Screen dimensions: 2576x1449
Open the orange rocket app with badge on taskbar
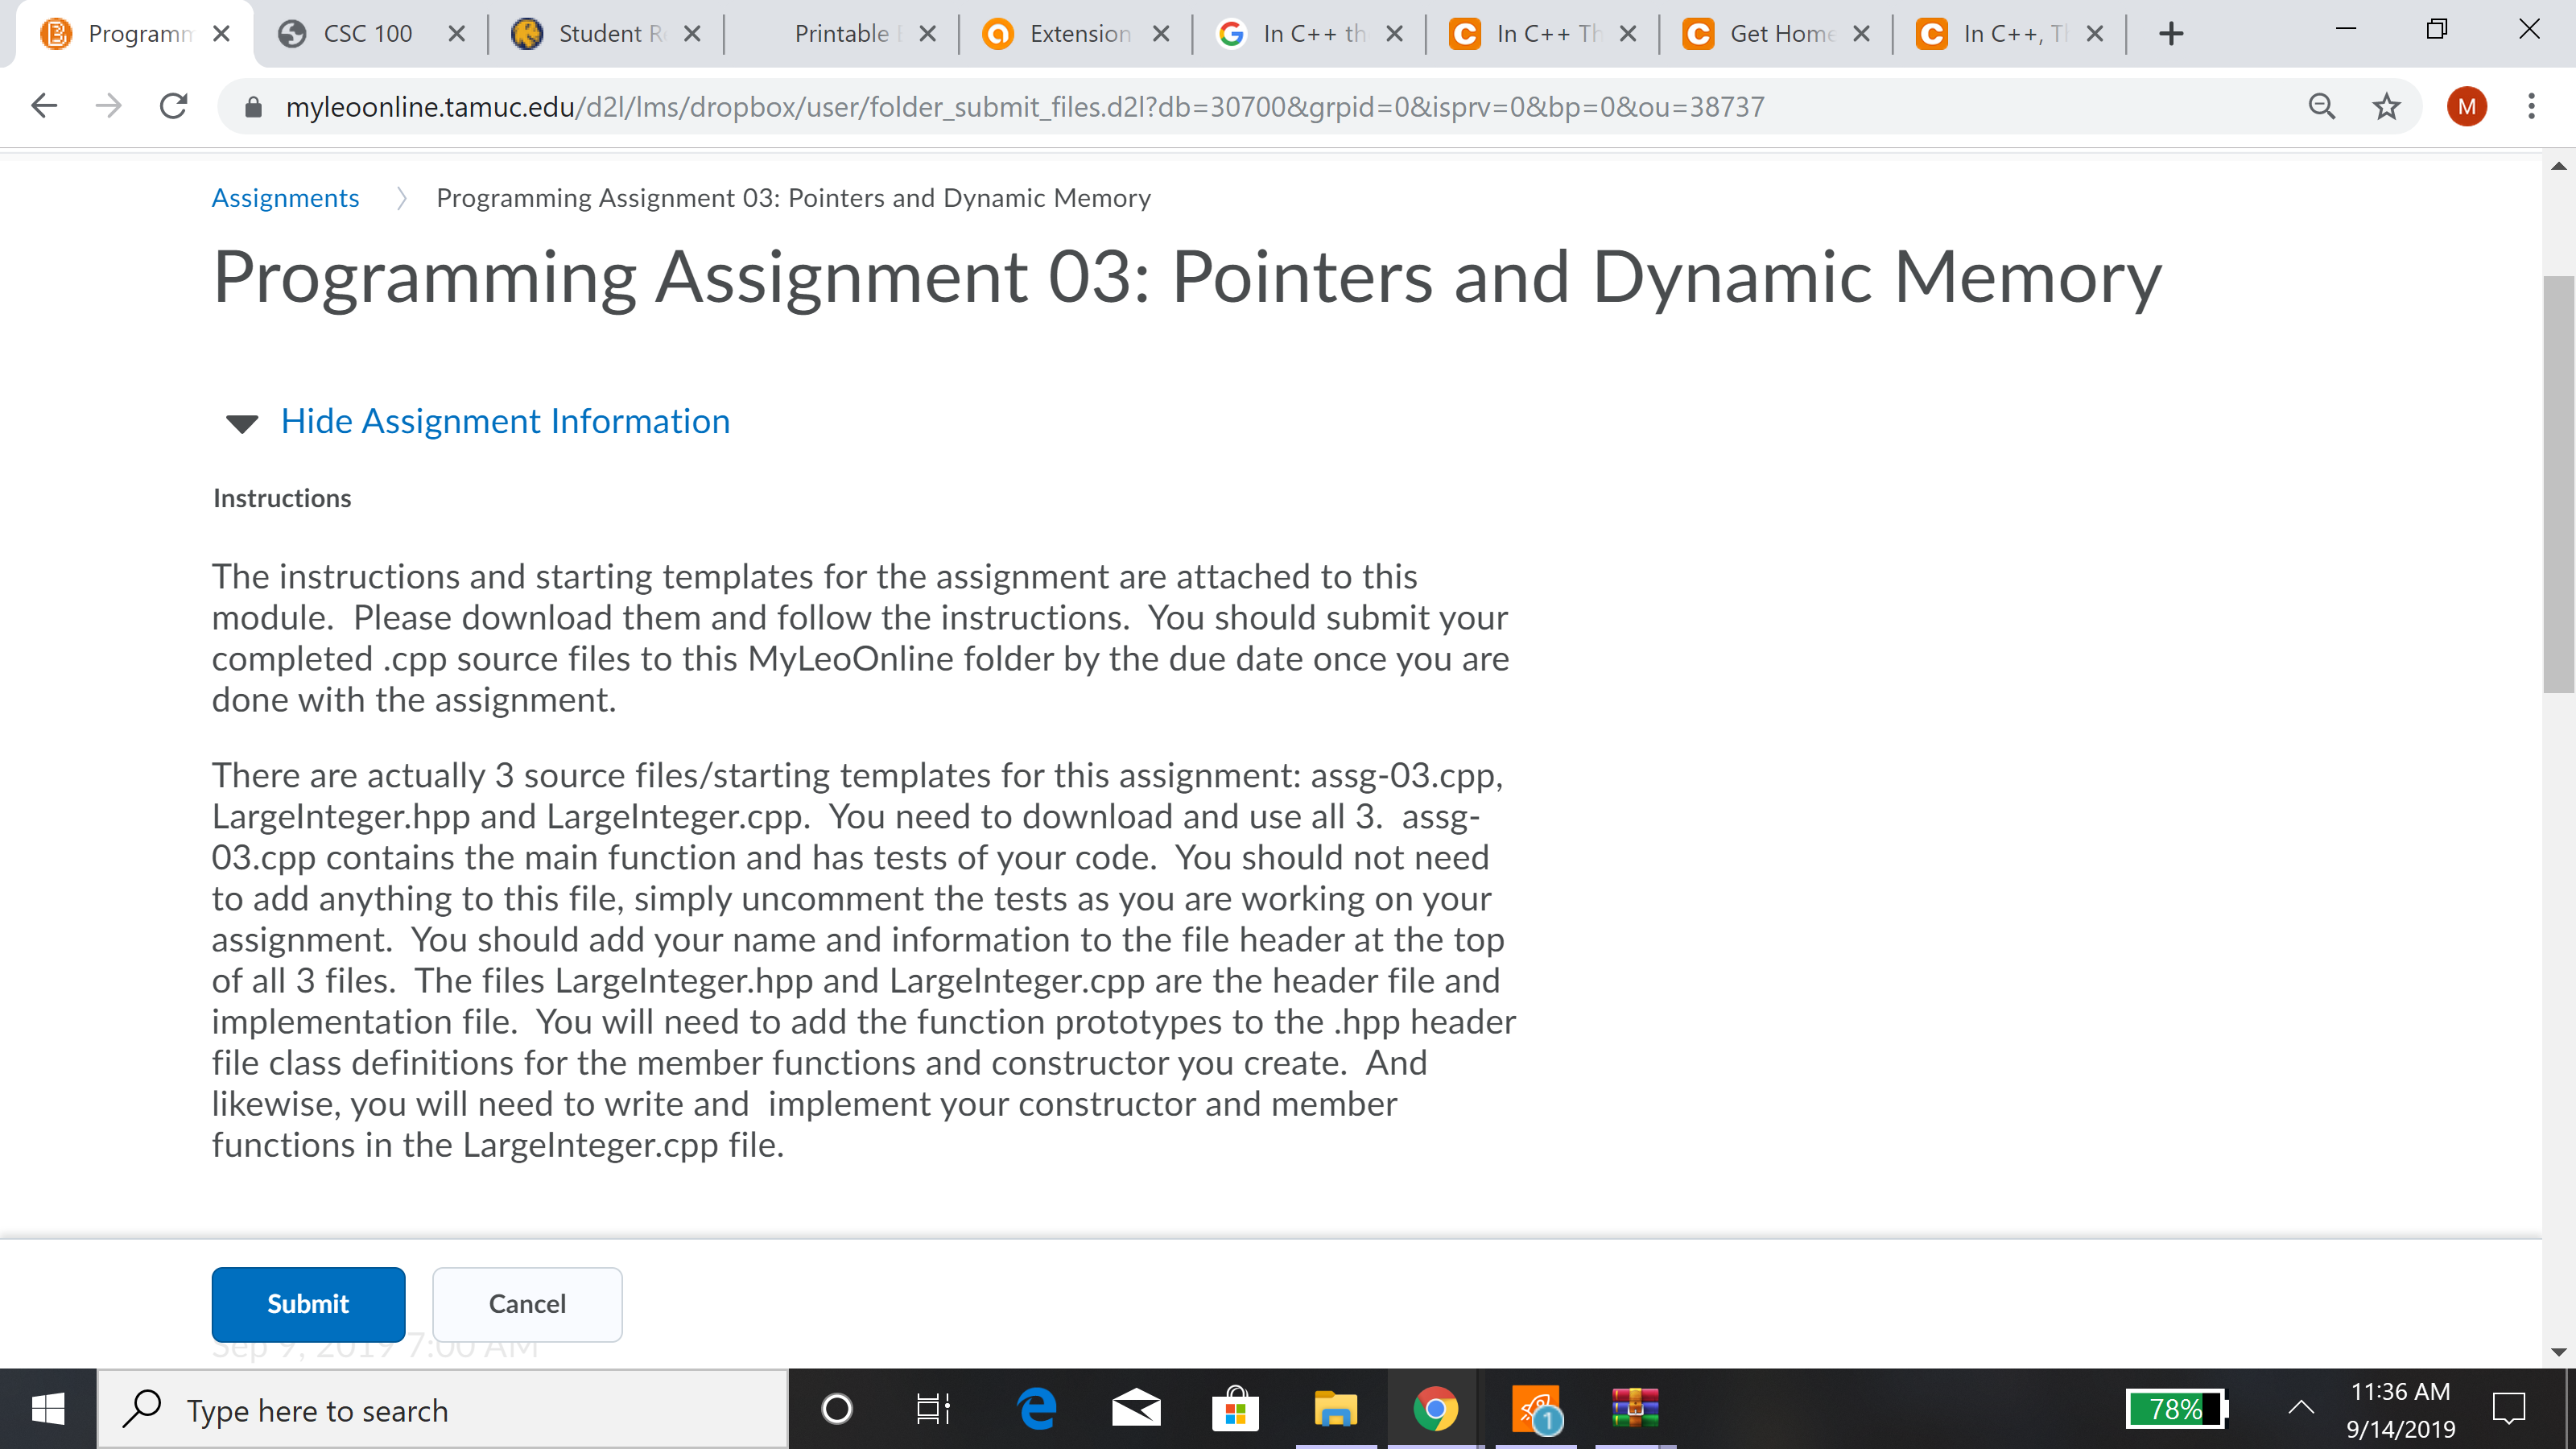pos(1535,1410)
